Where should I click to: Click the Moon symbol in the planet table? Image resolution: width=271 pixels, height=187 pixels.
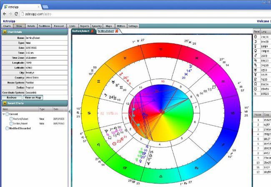(x=256, y=41)
